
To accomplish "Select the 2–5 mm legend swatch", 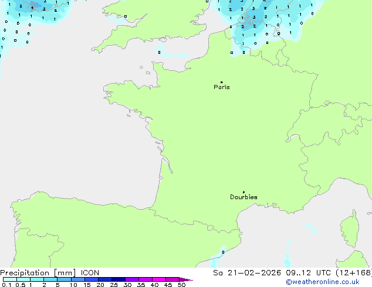I will 50,279.
